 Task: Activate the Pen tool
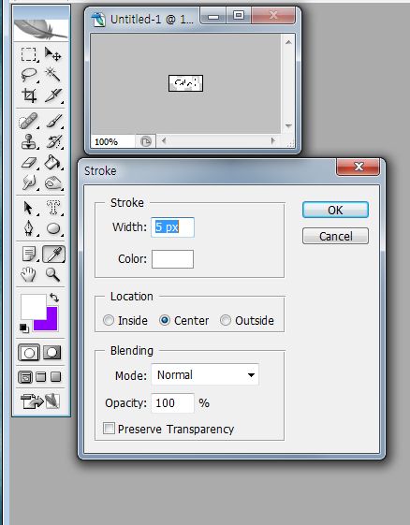(x=29, y=228)
